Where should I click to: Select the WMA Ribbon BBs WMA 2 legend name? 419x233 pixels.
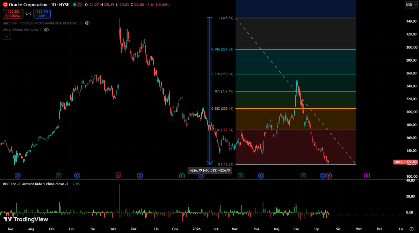tap(22, 30)
